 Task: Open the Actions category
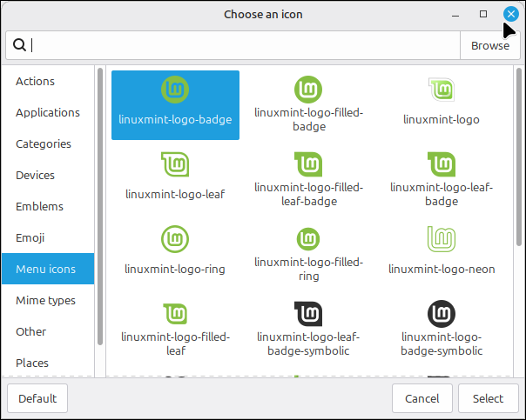(36, 81)
